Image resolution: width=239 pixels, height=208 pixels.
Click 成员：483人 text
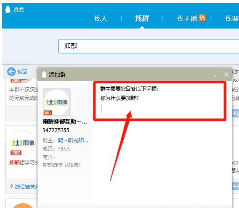(x=57, y=149)
